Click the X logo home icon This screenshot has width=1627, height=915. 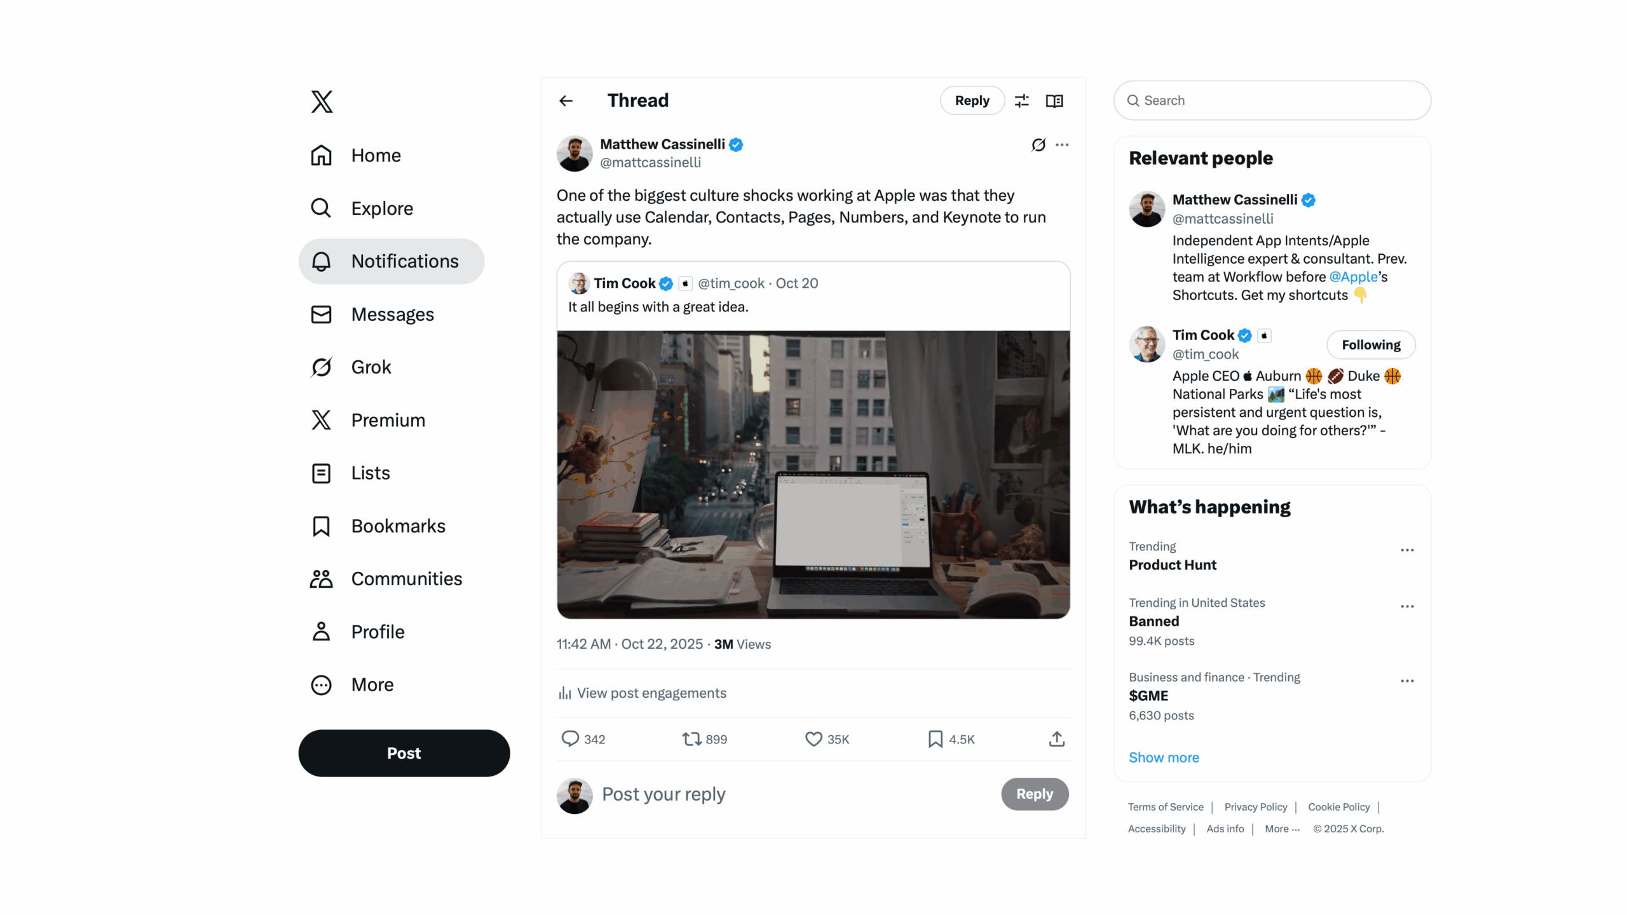322,102
